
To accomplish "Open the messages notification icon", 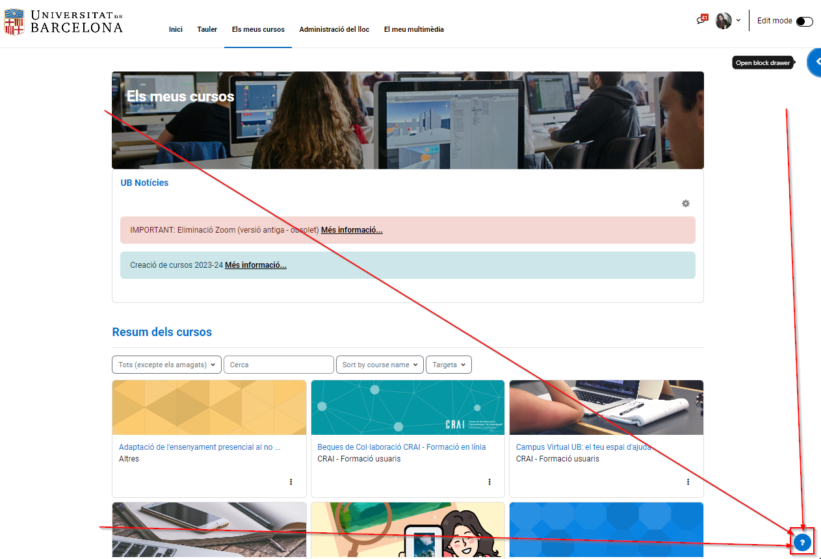I will (701, 20).
